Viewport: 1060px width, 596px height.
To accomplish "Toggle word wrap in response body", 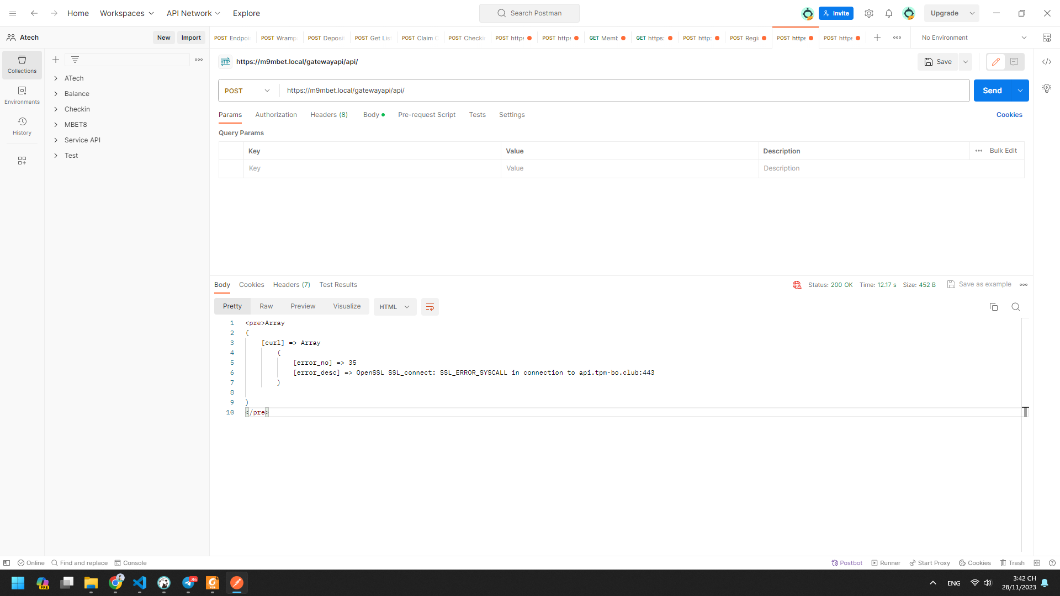I will pyautogui.click(x=430, y=307).
